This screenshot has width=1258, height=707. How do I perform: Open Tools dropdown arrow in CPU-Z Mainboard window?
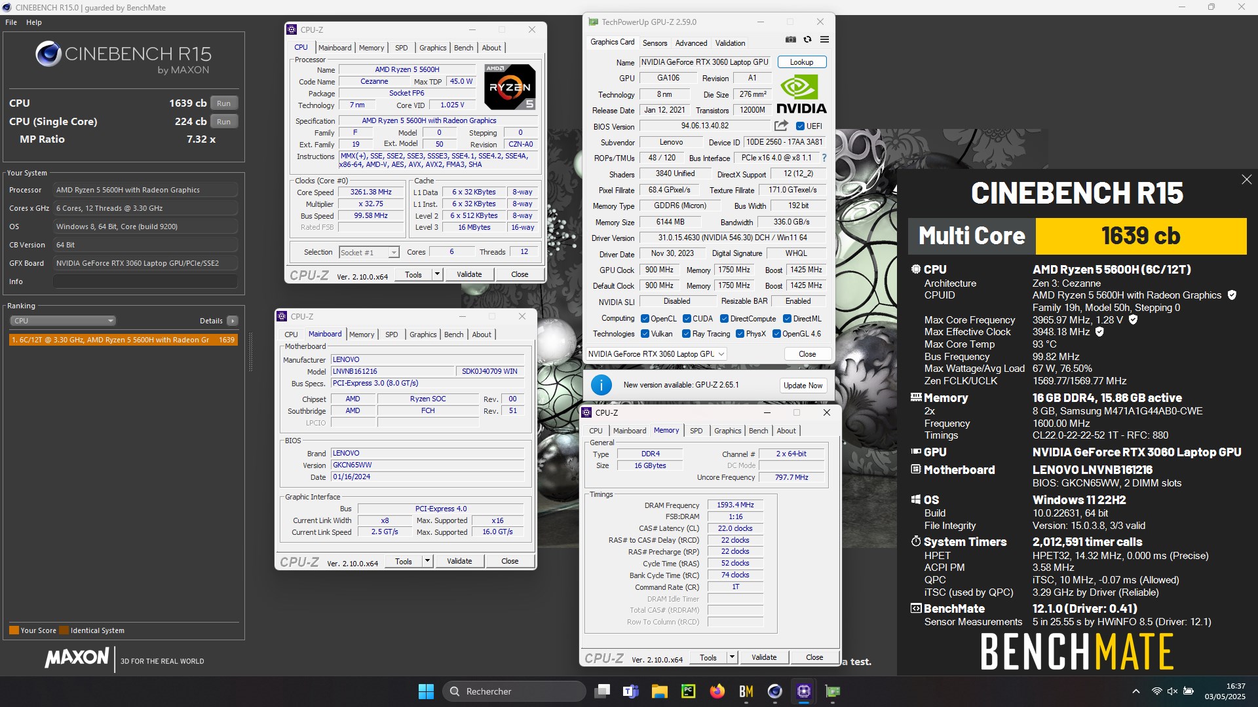pyautogui.click(x=427, y=561)
